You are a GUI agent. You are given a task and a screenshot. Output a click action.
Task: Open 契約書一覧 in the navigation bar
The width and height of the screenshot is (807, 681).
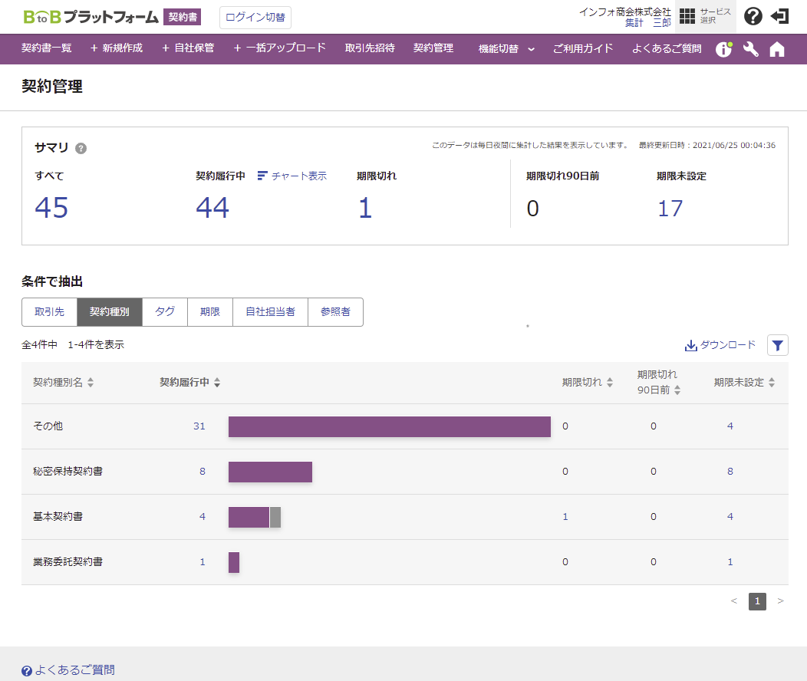tap(47, 48)
